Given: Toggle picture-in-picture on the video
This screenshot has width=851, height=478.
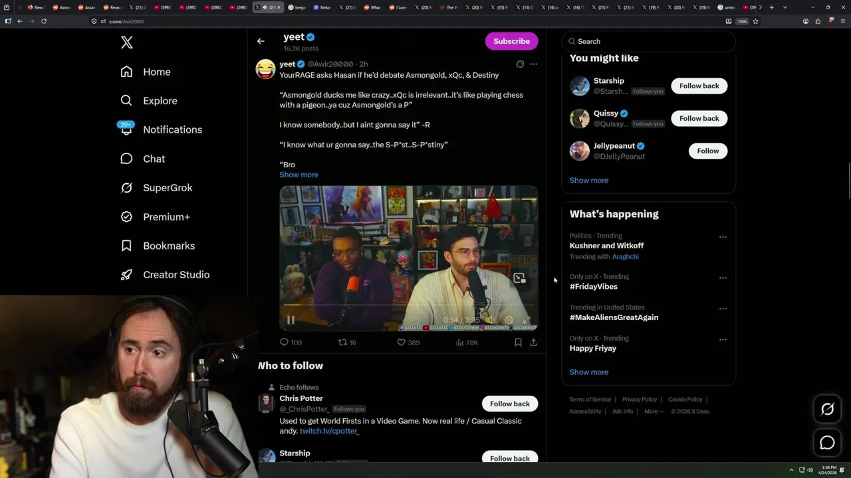Looking at the screenshot, I should coord(519,278).
